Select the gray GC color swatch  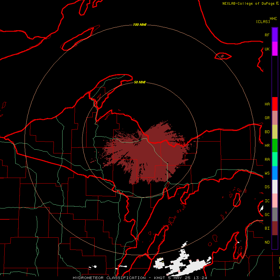(x=275, y=214)
